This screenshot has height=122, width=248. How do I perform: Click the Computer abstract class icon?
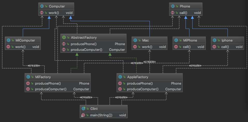point(42,6)
